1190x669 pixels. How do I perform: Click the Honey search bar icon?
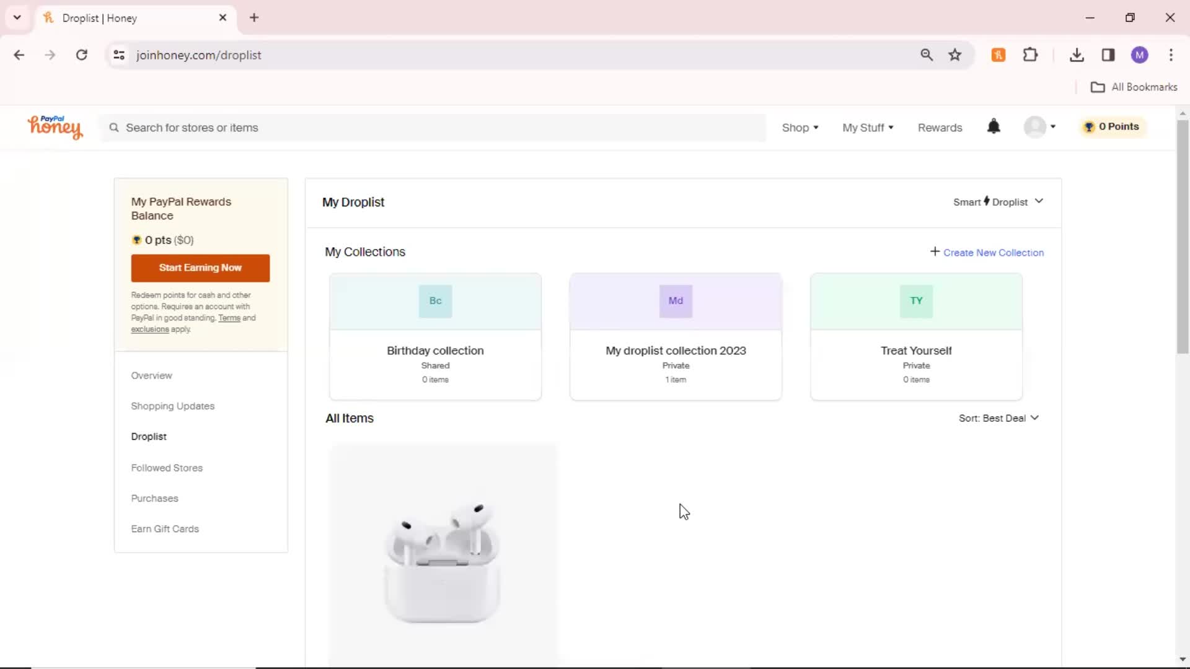113,128
